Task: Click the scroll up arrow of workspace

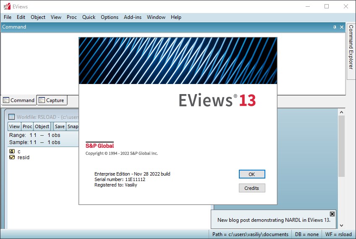Action: pyautogui.click(x=341, y=112)
